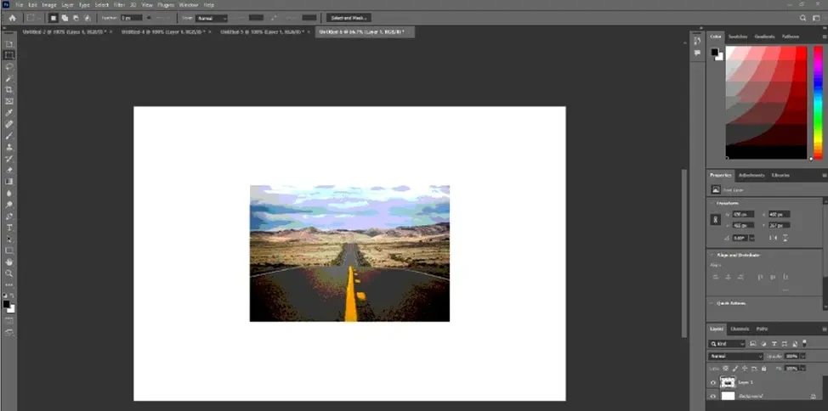
Task: Select the Magic Wand tool
Action: pyautogui.click(x=9, y=79)
